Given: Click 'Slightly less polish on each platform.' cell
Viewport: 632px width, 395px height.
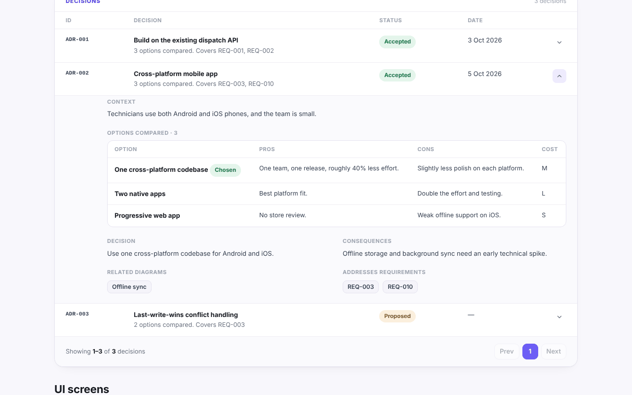Looking at the screenshot, I should (x=471, y=168).
